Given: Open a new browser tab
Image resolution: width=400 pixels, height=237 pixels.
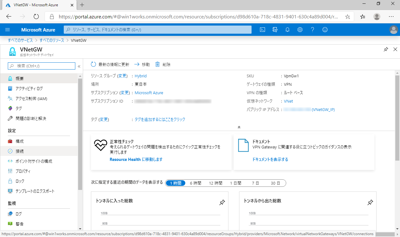Looking at the screenshot, I should click(x=82, y=5).
